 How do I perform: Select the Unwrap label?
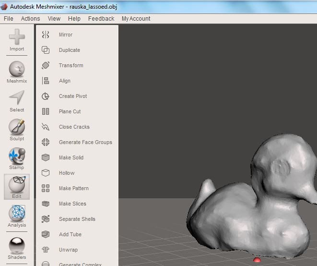point(68,250)
